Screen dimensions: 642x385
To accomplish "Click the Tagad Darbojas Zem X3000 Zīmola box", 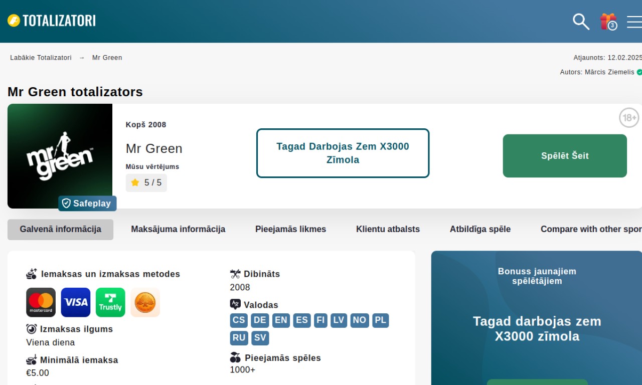I will pyautogui.click(x=343, y=153).
